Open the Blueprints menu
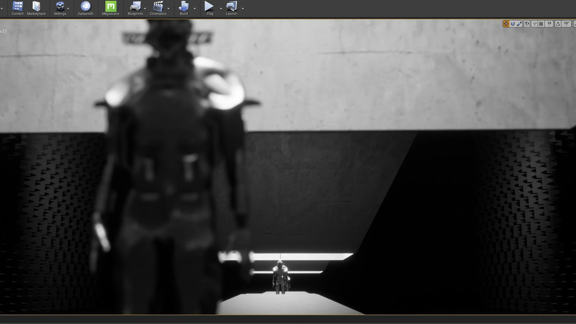Image resolution: width=576 pixels, height=324 pixels. tap(135, 8)
